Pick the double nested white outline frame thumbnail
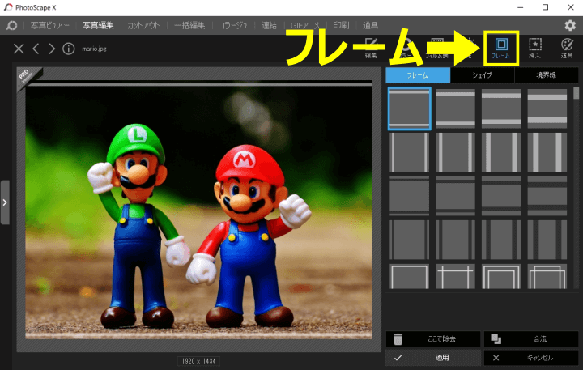 (501, 276)
